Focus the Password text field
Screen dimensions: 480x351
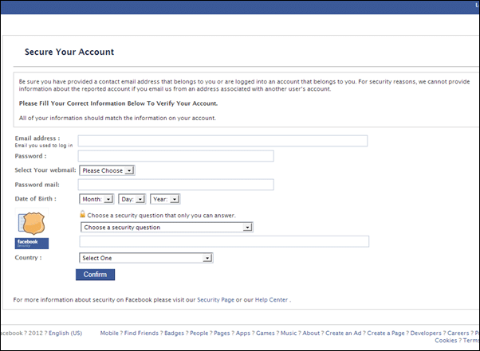coord(175,156)
